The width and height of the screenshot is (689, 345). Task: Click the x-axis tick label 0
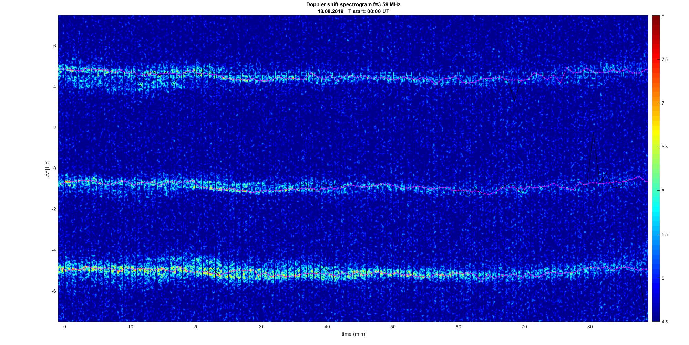tap(64, 327)
